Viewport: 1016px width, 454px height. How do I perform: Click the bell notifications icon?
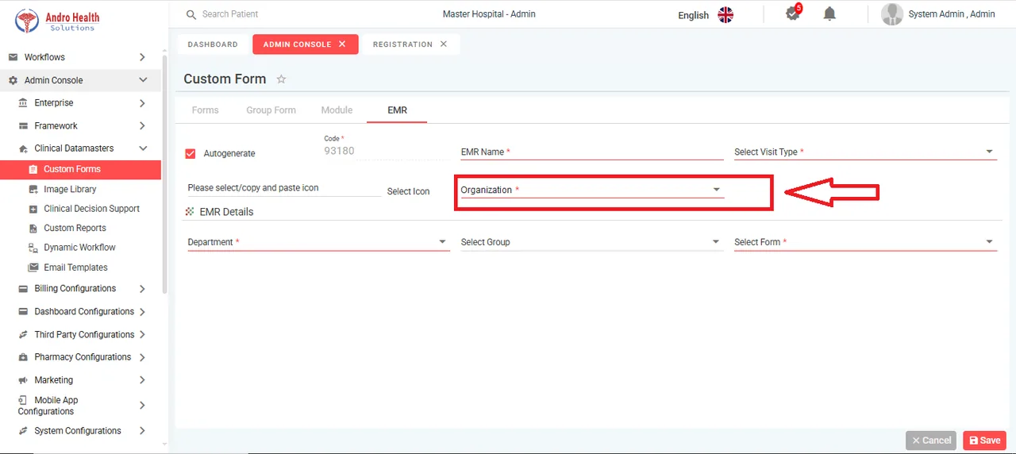click(x=829, y=14)
